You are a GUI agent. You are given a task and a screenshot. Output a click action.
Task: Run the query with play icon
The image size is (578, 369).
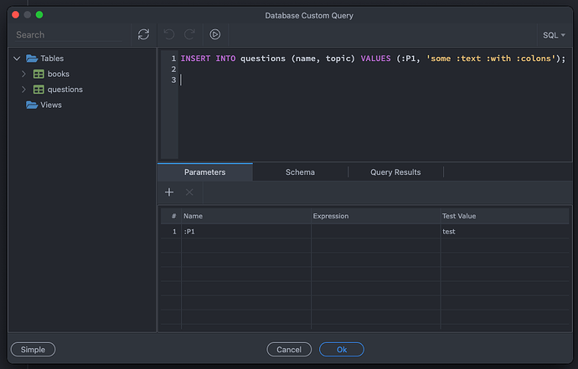[215, 34]
